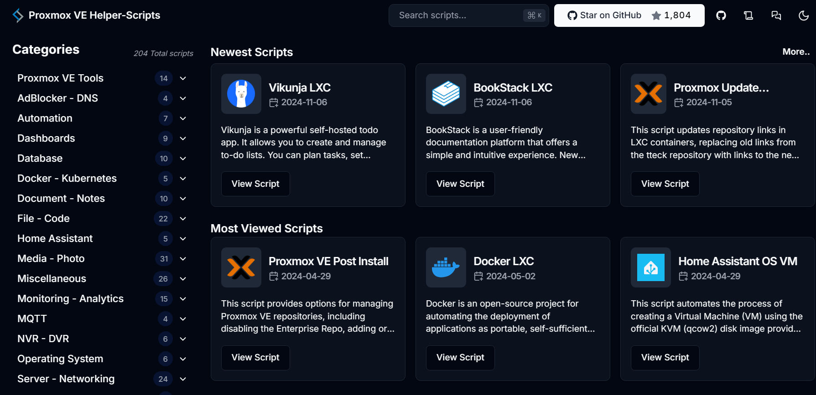Click the Docker whale logo
This screenshot has height=395, width=816.
[x=446, y=267]
